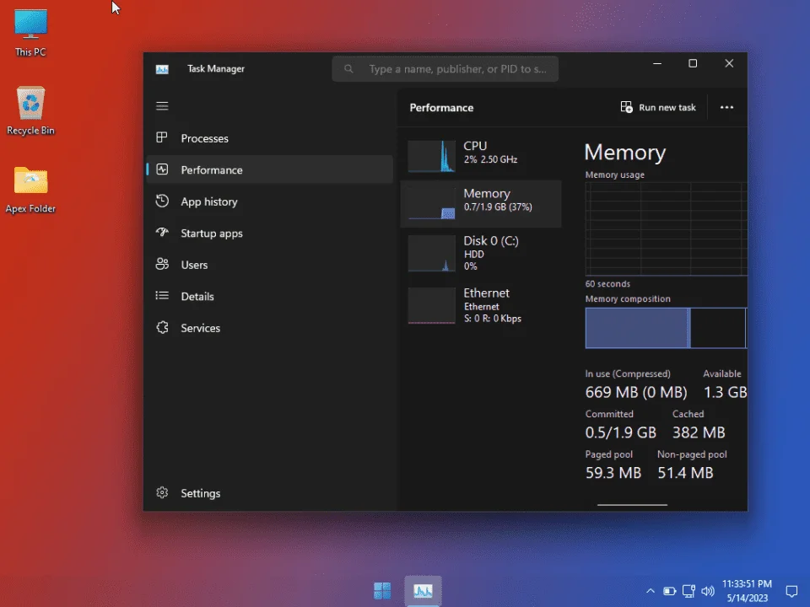Click the Run new task icon
The width and height of the screenshot is (810, 607).
click(x=626, y=107)
